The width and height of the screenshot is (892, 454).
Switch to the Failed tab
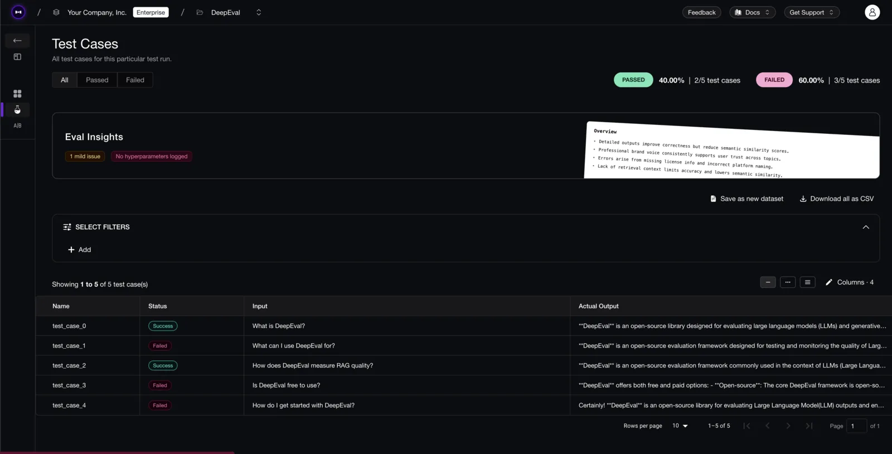[x=135, y=80]
